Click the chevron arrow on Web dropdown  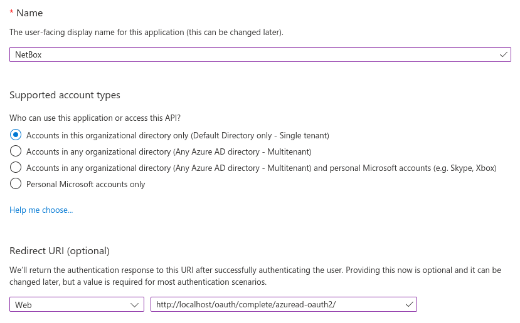click(x=134, y=305)
